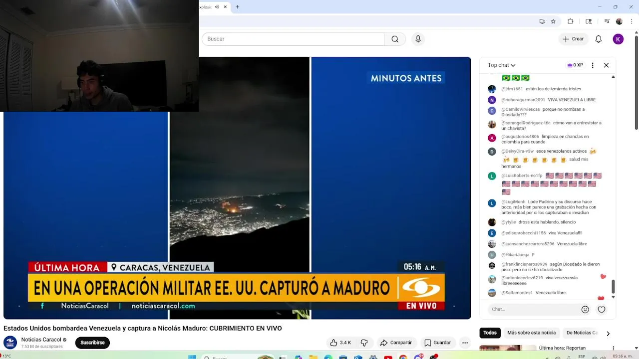Click the Chat message input field
This screenshot has height=359, width=639.
pos(534,309)
